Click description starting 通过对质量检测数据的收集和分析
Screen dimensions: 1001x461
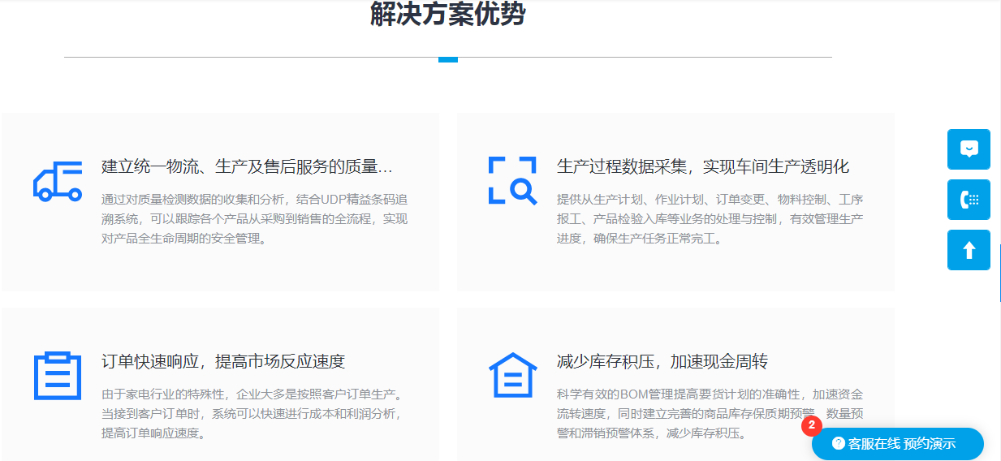pos(255,218)
